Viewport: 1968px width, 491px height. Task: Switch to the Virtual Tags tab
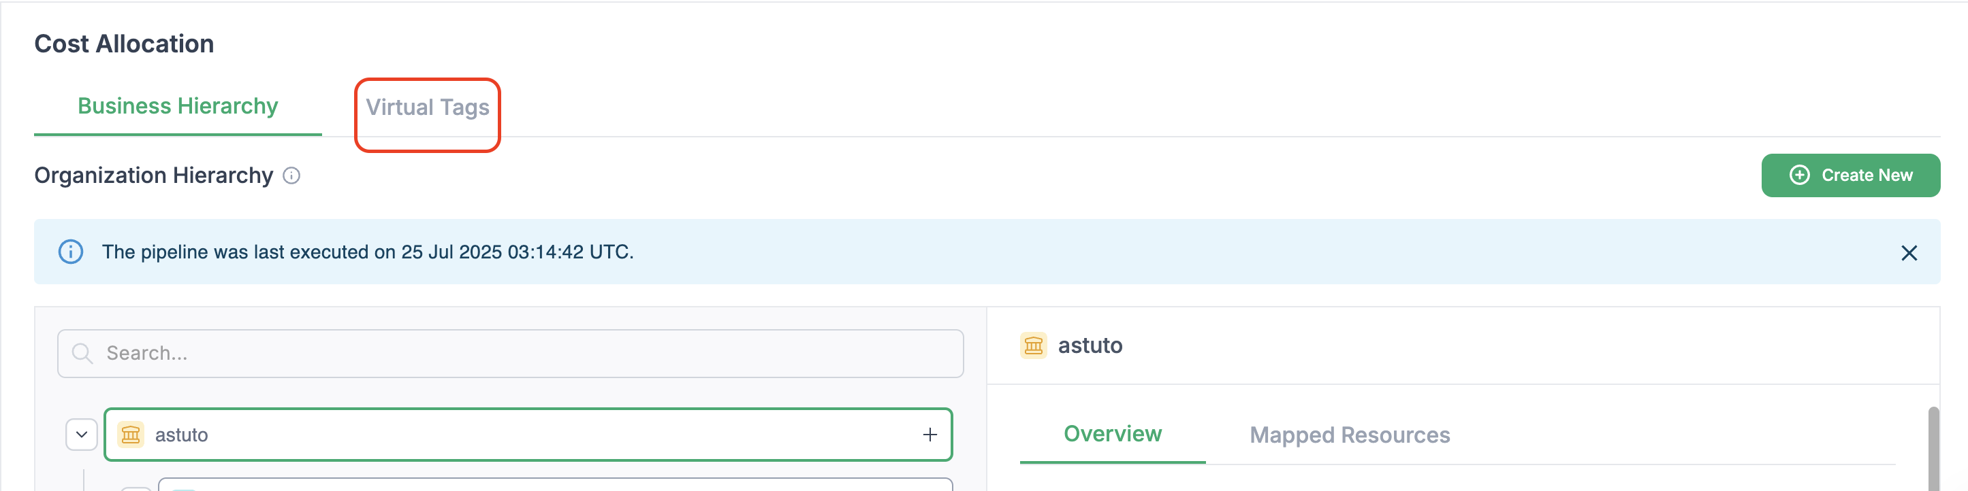[427, 107]
